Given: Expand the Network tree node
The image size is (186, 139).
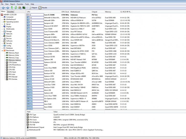Looking at the screenshot, I should [x=2, y=34].
